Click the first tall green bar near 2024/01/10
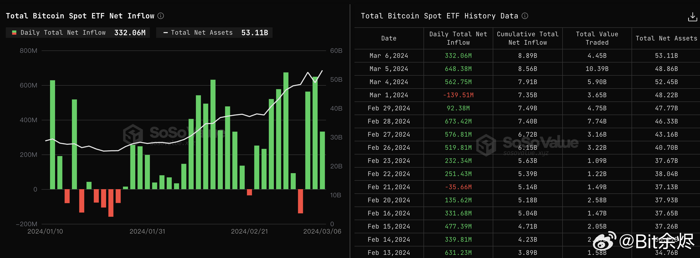 52,135
